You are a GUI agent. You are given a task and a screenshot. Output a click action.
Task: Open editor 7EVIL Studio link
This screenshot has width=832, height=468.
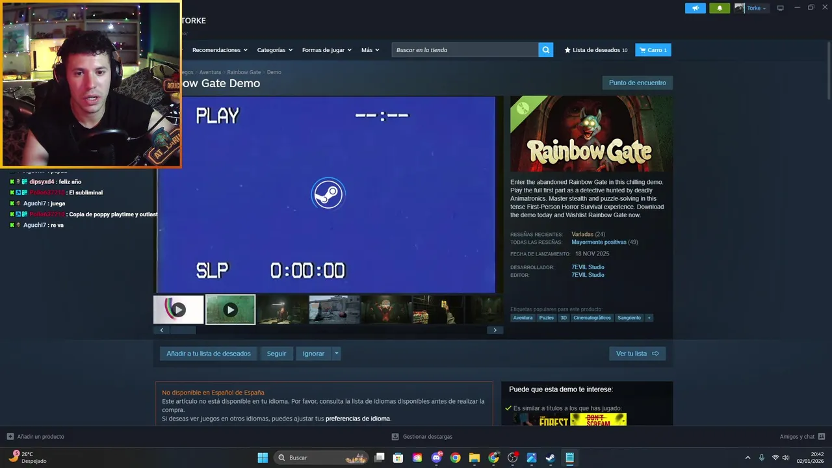(588, 275)
